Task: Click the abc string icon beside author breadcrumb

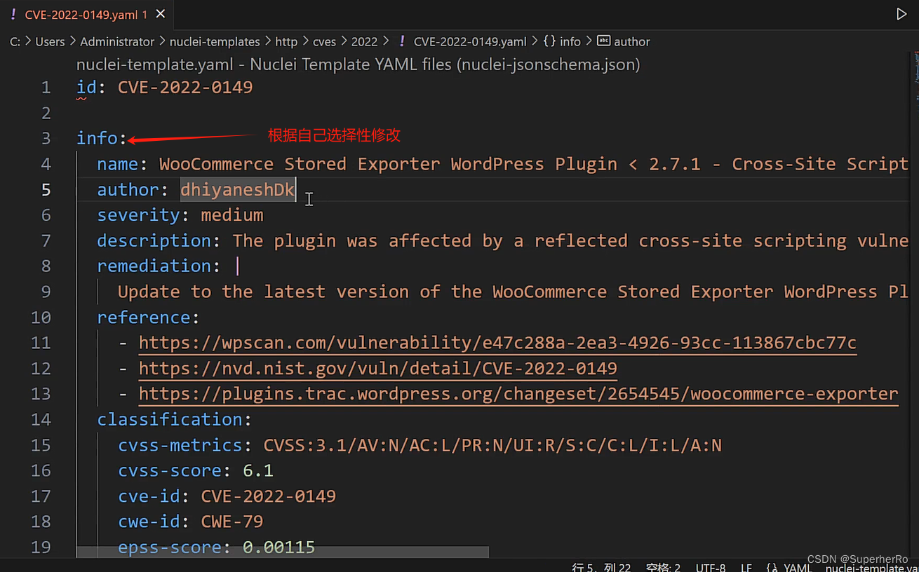Action: (x=603, y=41)
